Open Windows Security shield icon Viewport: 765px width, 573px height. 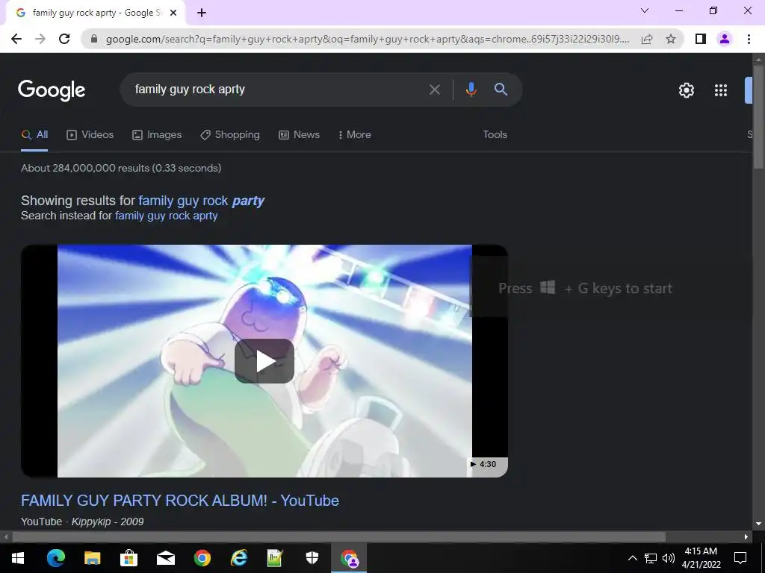(x=312, y=558)
